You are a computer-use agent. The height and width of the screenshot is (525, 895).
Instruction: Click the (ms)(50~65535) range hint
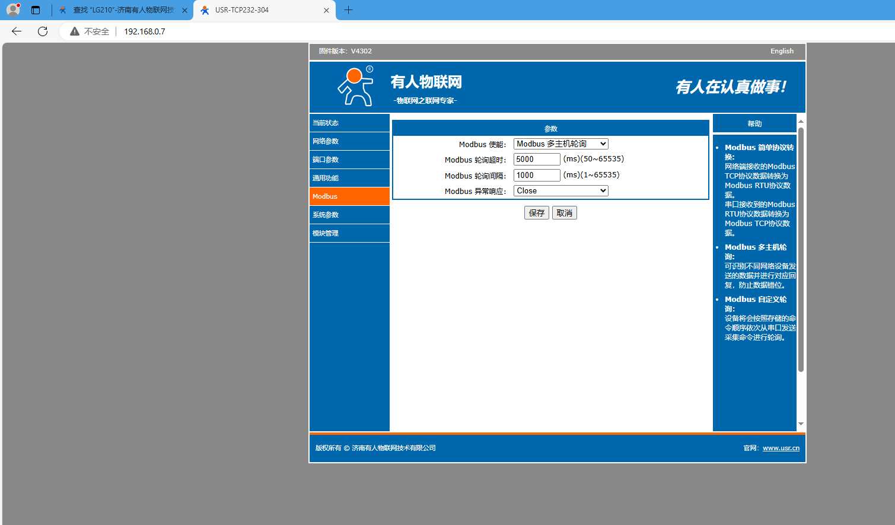tap(594, 159)
